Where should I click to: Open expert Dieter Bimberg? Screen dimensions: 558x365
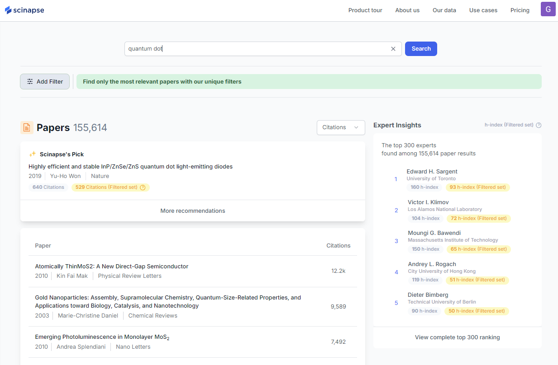428,295
